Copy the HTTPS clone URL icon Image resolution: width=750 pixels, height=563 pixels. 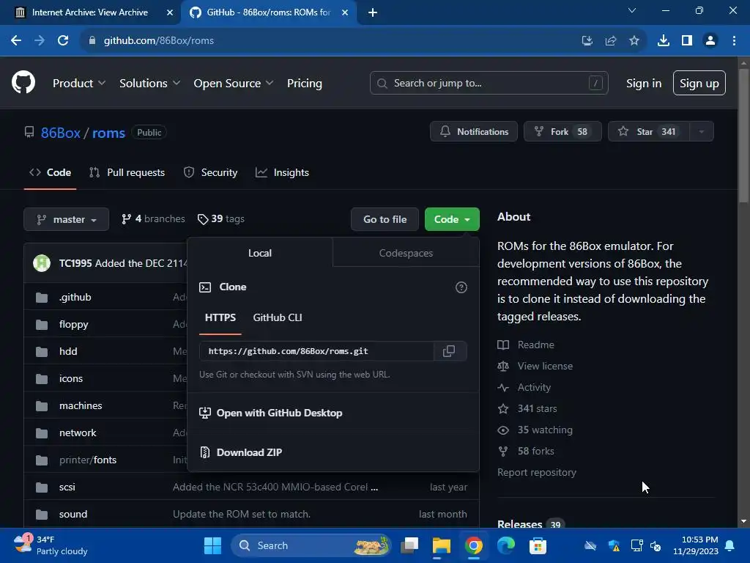tap(449, 351)
